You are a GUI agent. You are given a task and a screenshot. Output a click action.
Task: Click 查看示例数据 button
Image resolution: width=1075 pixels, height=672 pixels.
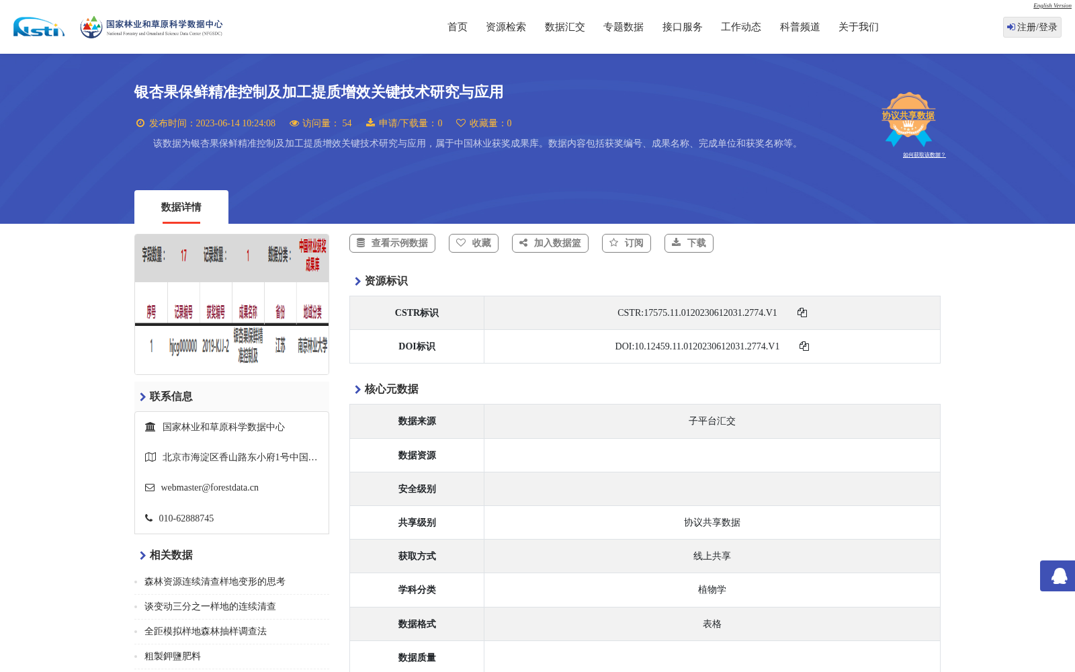pos(392,243)
